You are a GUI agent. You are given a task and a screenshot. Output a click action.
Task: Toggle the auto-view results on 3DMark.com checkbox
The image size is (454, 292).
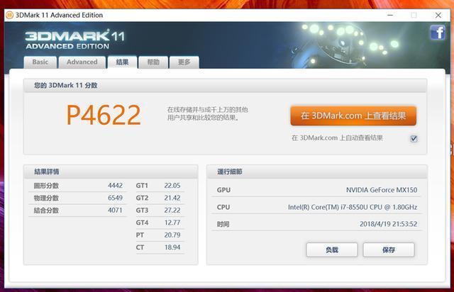click(x=414, y=139)
